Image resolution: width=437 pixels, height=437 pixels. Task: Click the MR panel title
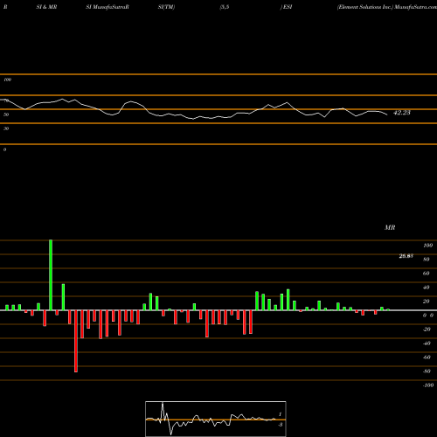tap(390, 227)
